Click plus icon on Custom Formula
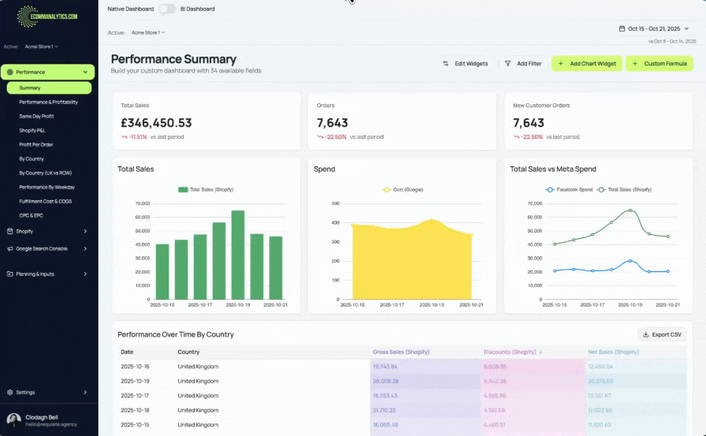 [635, 64]
